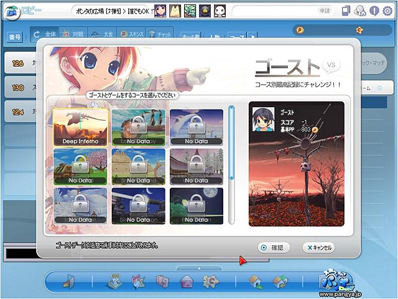Open the pink ribbon character icon

(x=139, y=282)
